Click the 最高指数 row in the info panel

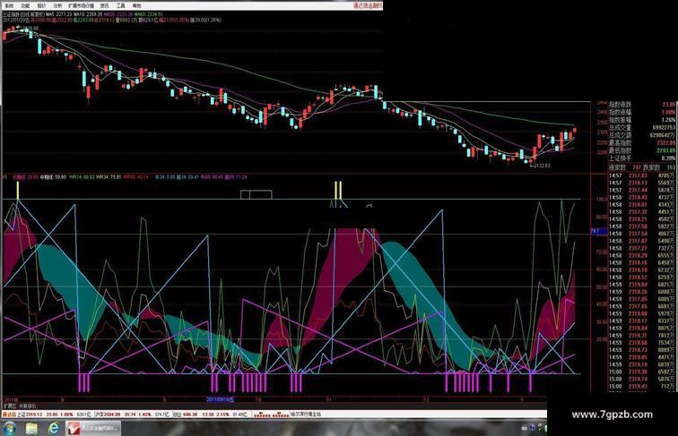coord(642,143)
